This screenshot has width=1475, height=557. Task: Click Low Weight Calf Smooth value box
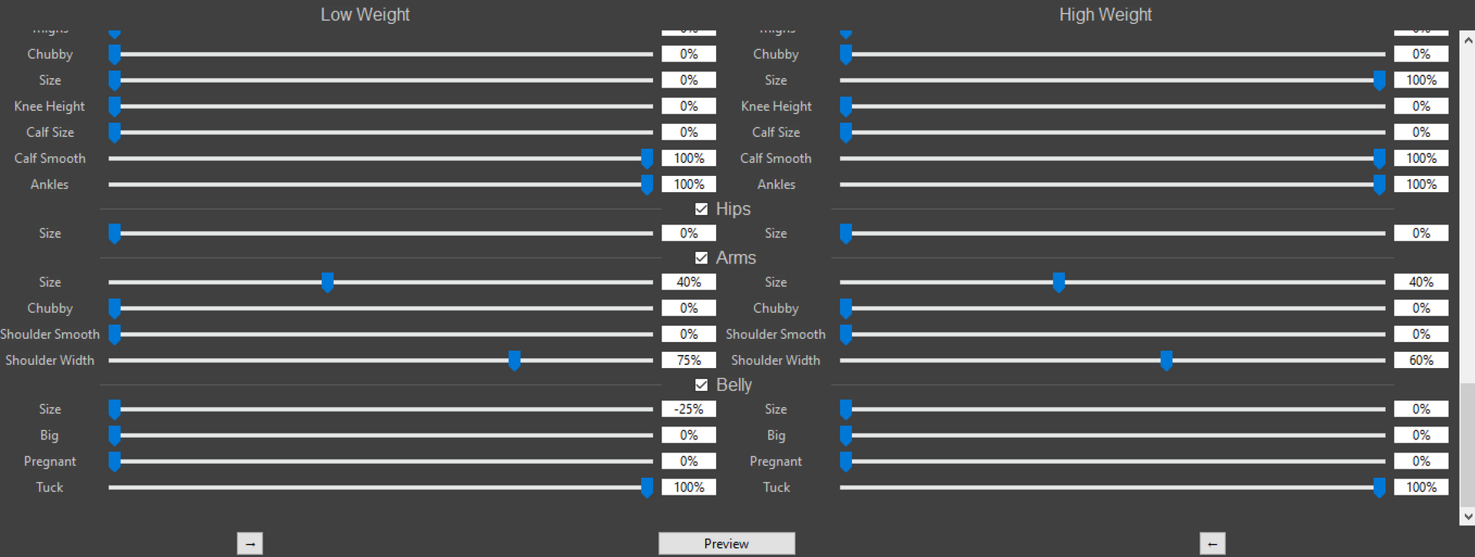pos(688,158)
